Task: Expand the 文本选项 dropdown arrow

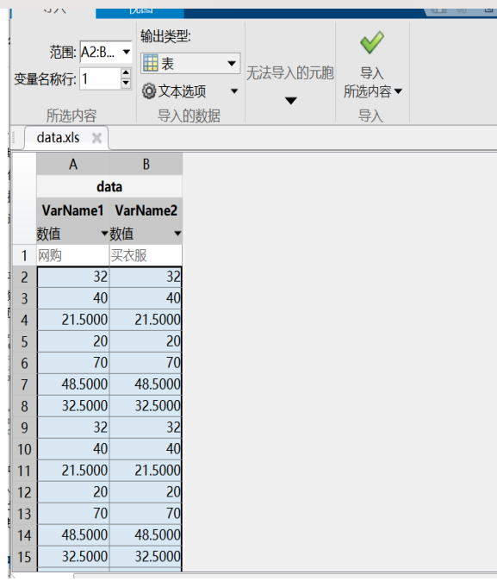Action: click(234, 91)
